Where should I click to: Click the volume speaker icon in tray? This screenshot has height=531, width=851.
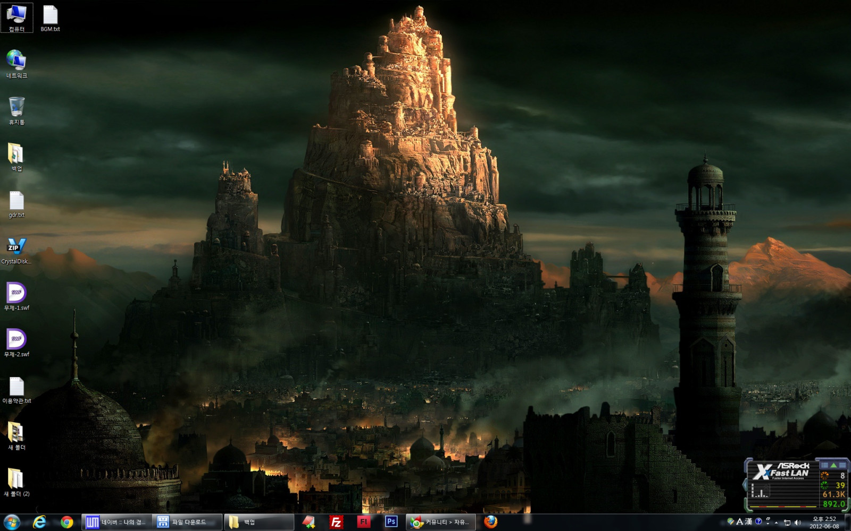pyautogui.click(x=797, y=523)
